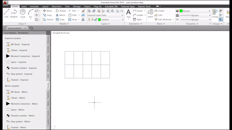This screenshot has height=130, width=232.
Task: Click the Fillet tool
Action: [x=72, y=15]
